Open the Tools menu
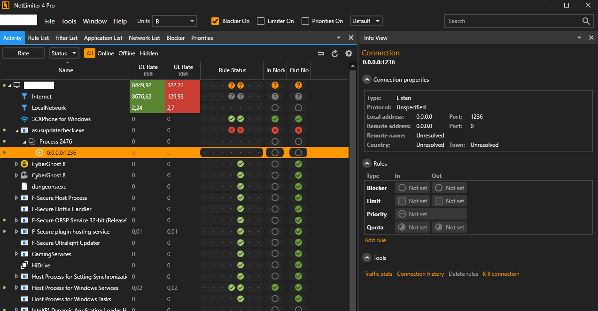Image resolution: width=598 pixels, height=311 pixels. point(69,21)
